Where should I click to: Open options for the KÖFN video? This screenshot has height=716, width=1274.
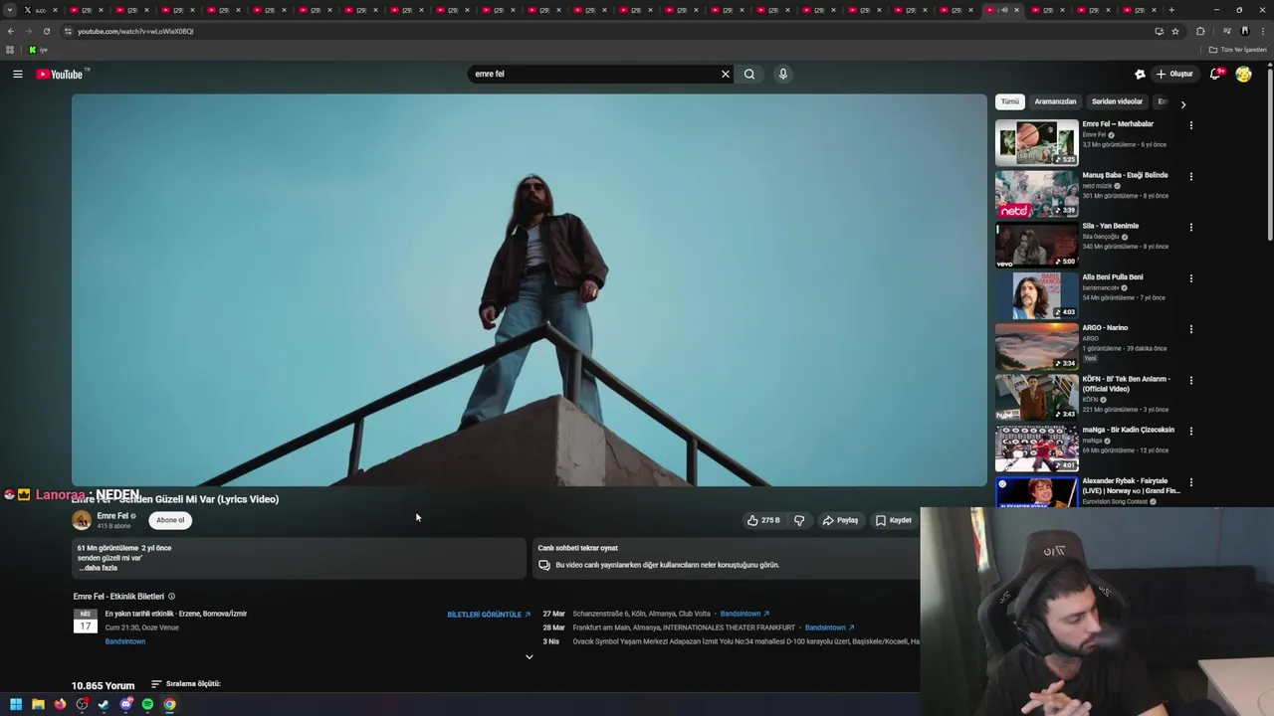click(x=1190, y=380)
